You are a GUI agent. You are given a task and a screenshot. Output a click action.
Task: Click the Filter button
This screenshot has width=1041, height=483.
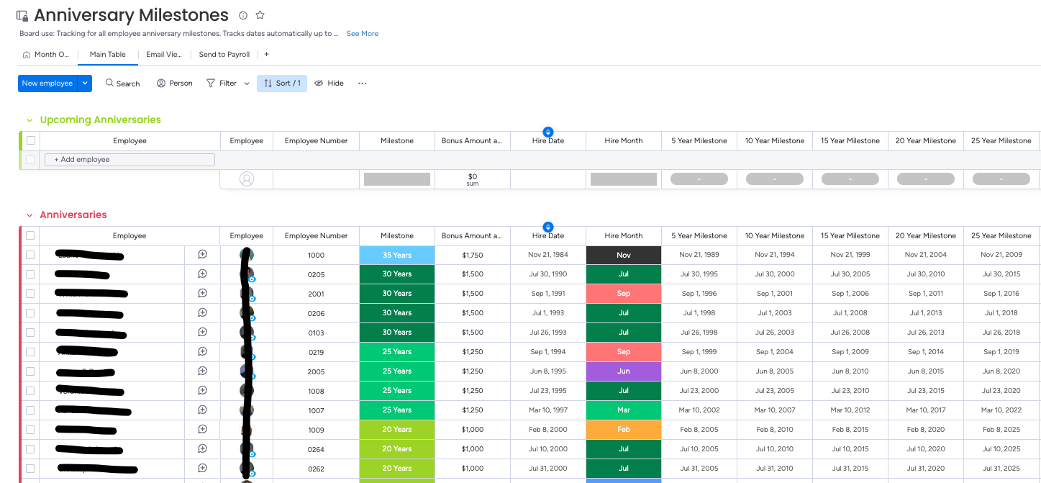pyautogui.click(x=222, y=83)
